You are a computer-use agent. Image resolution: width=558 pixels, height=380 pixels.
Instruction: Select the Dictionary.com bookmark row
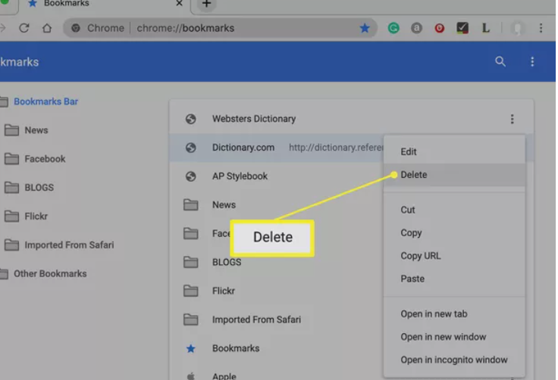click(276, 148)
